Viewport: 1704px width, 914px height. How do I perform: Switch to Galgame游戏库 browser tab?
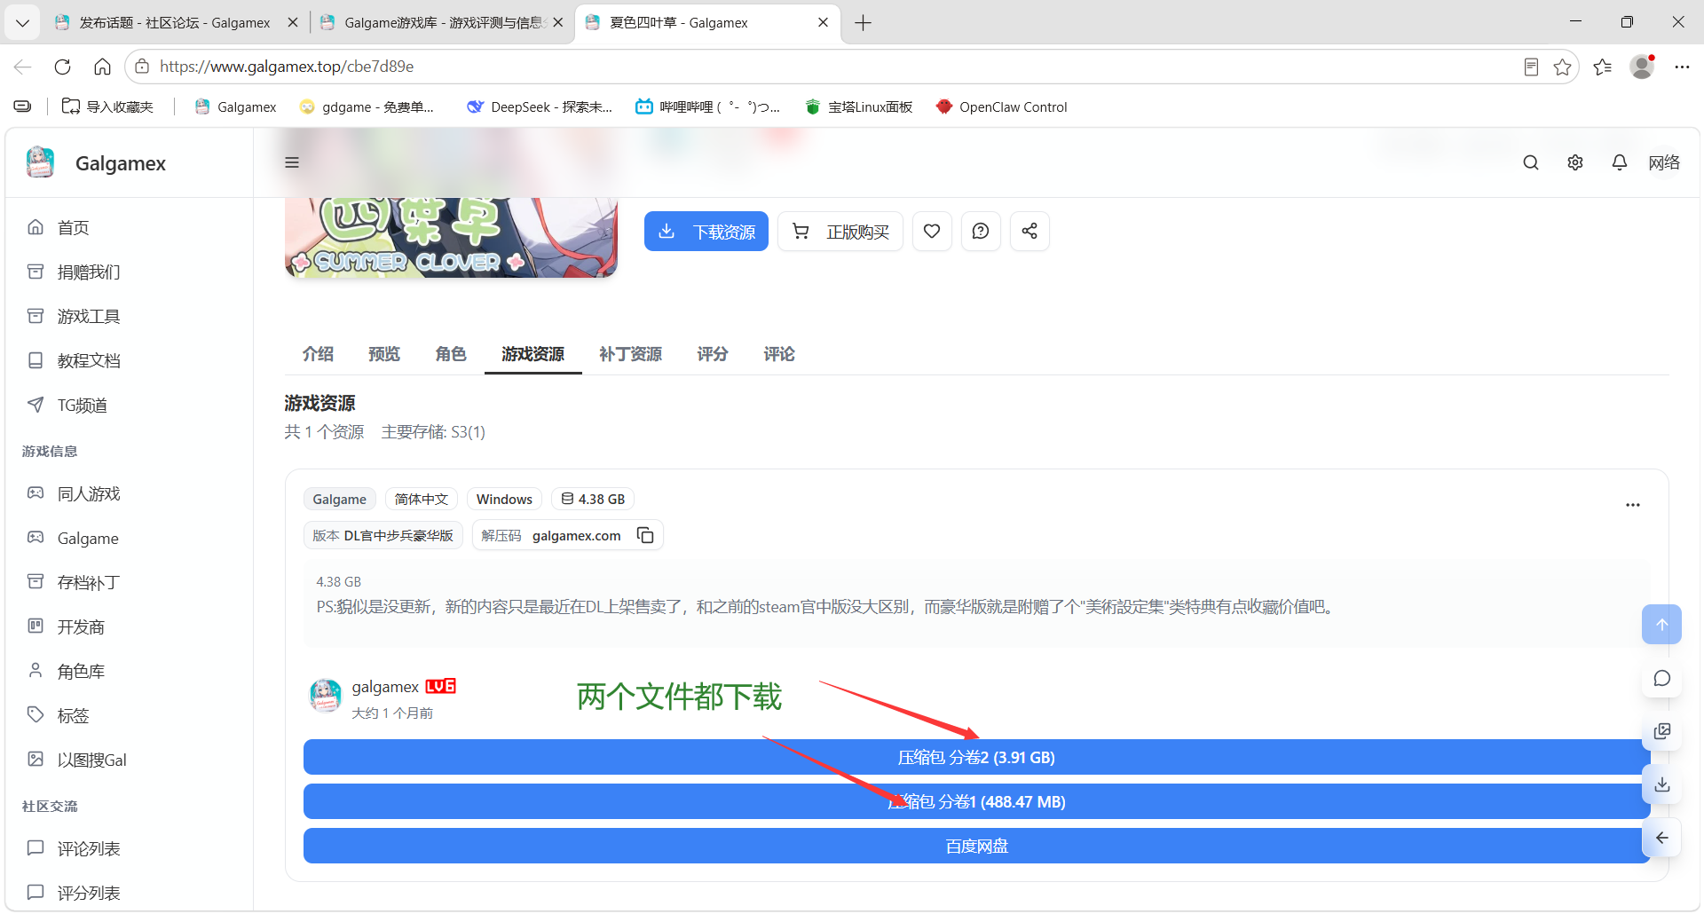[x=442, y=23]
